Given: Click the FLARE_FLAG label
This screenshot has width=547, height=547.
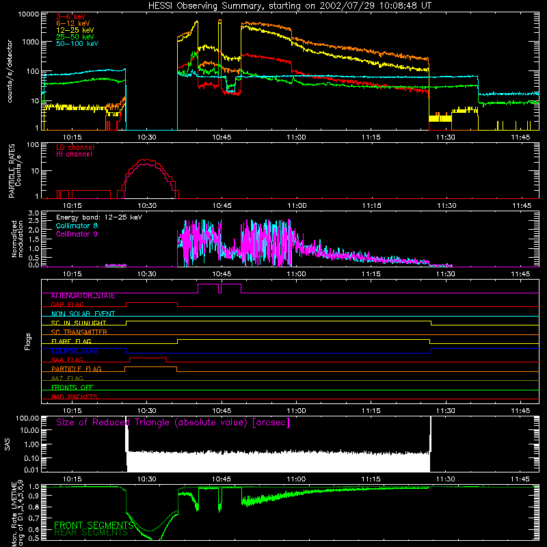Looking at the screenshot, I should tap(71, 341).
